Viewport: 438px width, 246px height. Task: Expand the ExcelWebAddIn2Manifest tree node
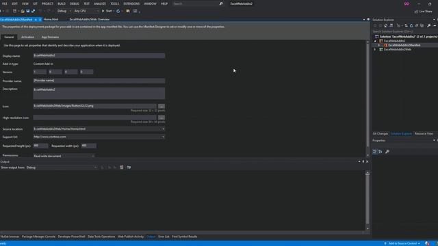point(379,45)
